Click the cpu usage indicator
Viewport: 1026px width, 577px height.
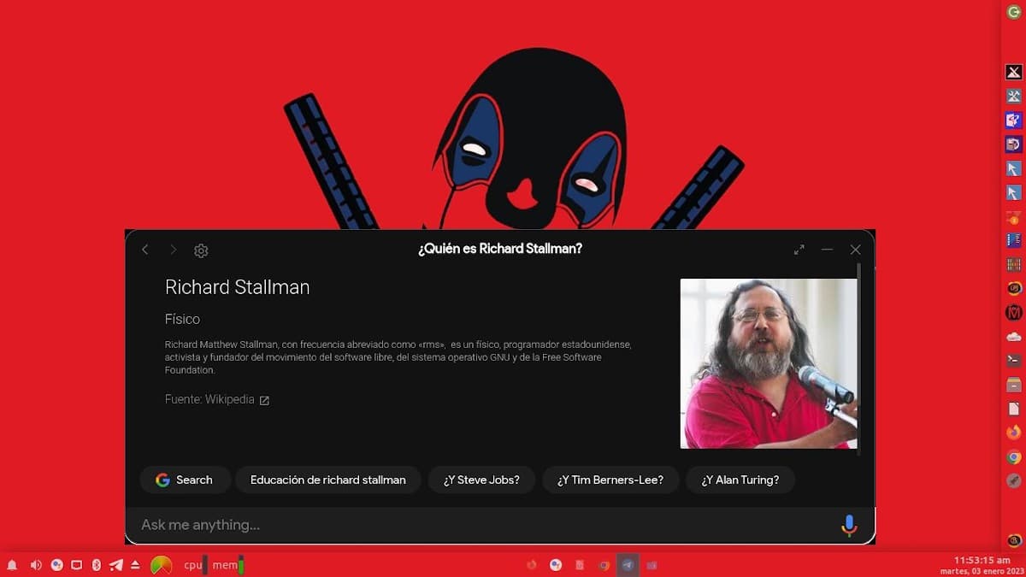196,565
